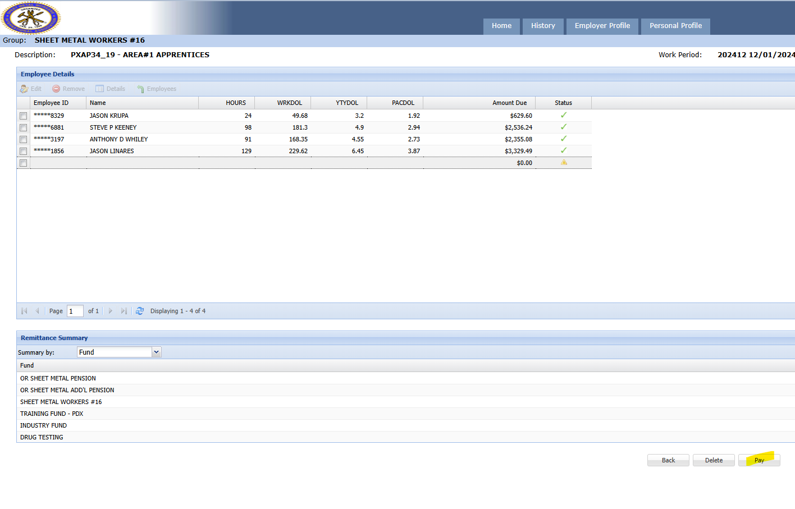The height and width of the screenshot is (509, 795).
Task: Sort by Amount Due column header
Action: coord(479,103)
